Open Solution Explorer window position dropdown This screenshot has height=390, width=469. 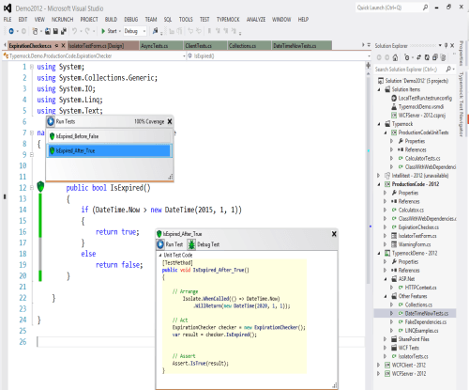(440, 45)
